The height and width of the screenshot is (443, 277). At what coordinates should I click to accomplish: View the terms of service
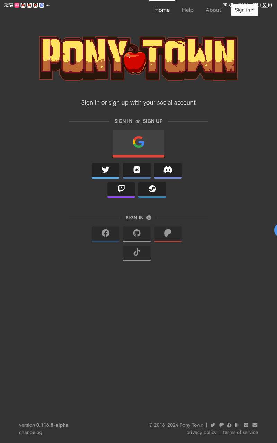[240, 432]
